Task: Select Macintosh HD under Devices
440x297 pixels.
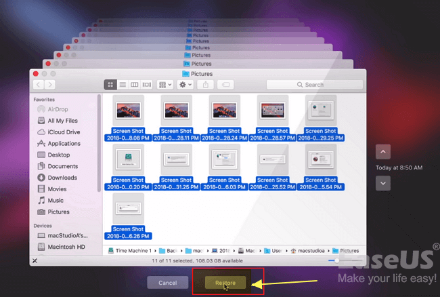Action: tap(66, 246)
